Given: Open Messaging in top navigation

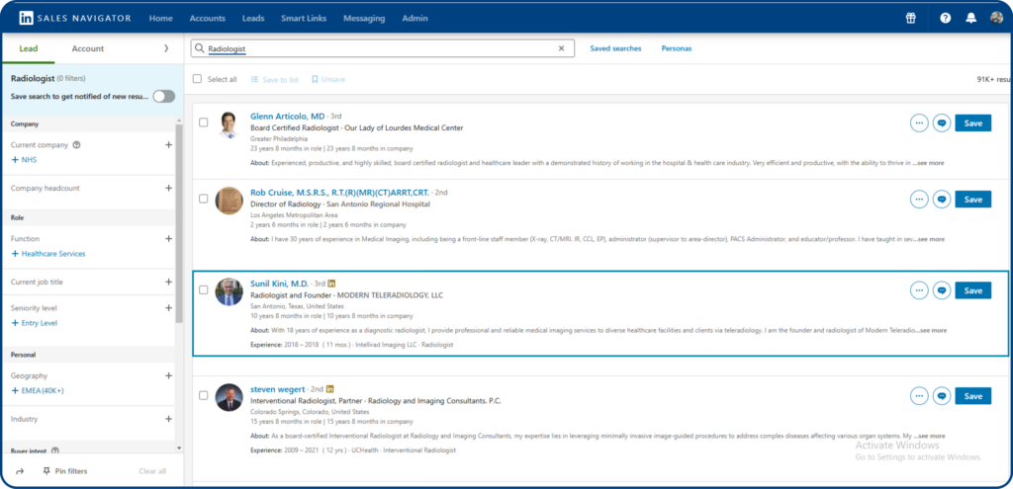Looking at the screenshot, I should [x=364, y=18].
